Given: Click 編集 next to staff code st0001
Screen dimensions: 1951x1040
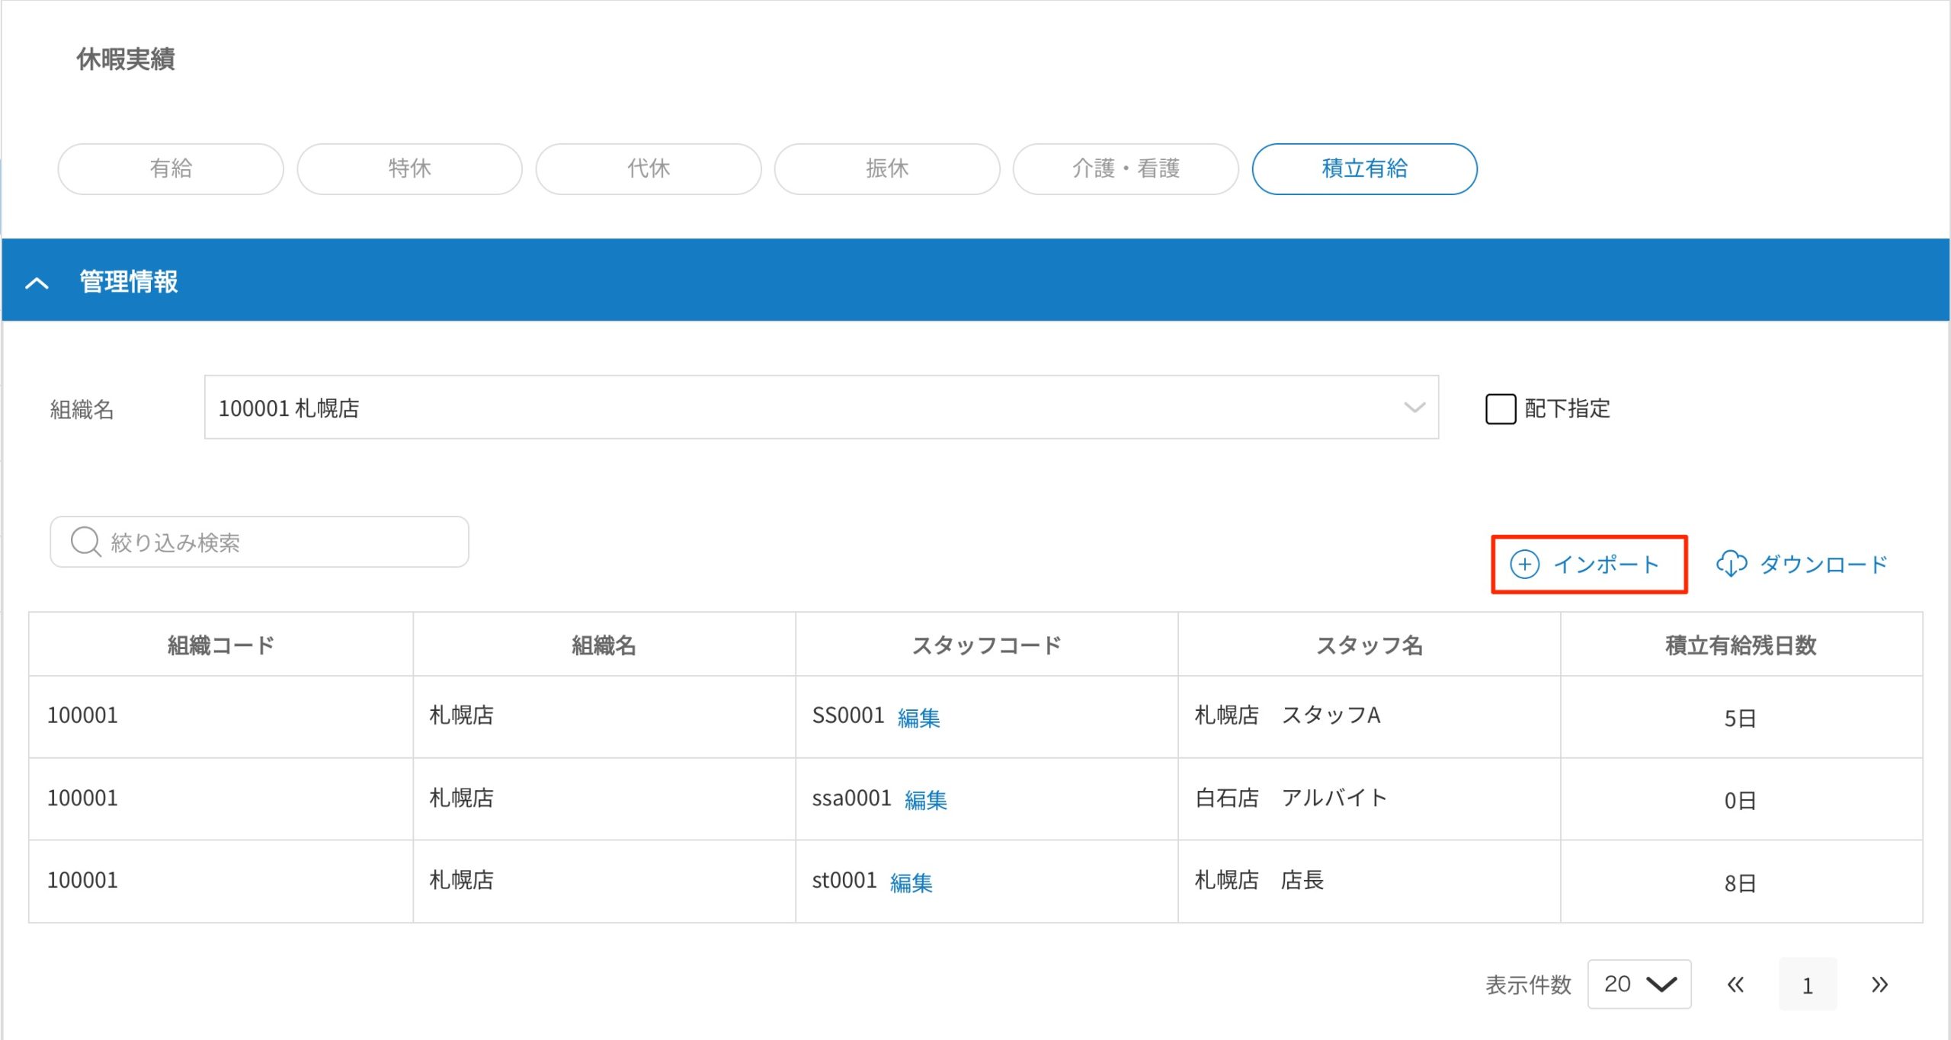Looking at the screenshot, I should click(x=911, y=882).
